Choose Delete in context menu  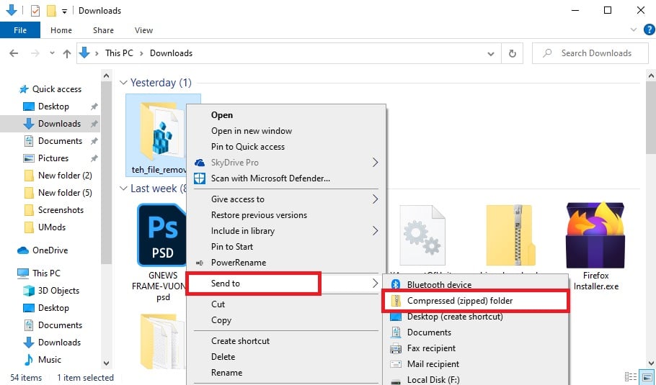223,357
